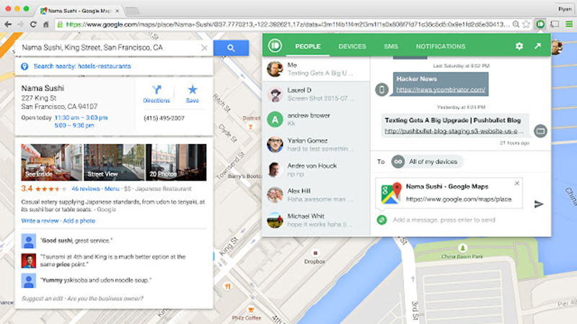The image size is (577, 324).
Task: Open the Pushbullet blog staging link
Action: (454, 131)
